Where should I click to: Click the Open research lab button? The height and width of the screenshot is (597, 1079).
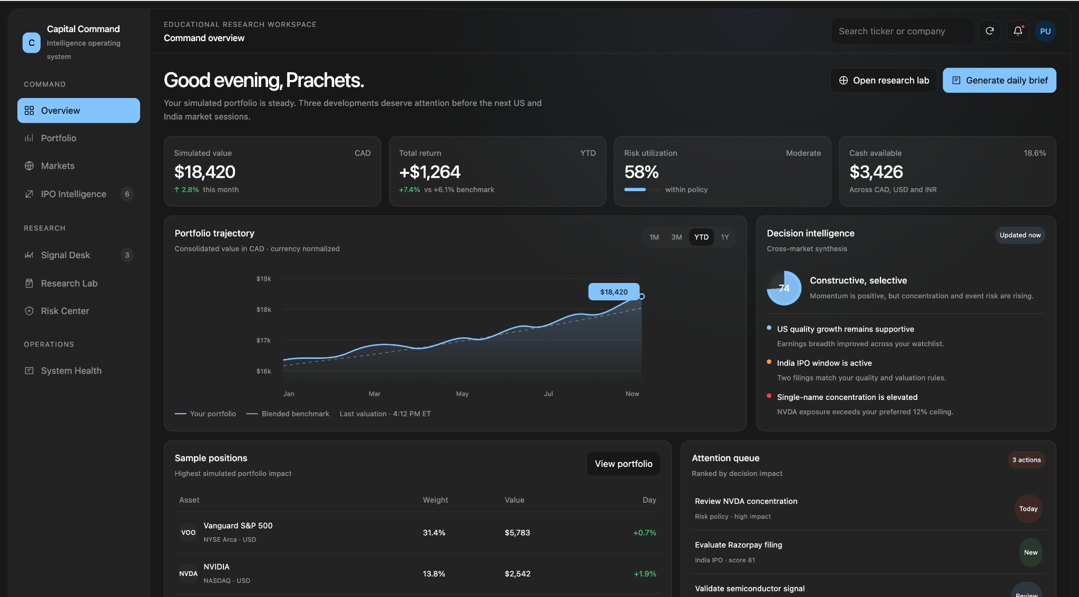pyautogui.click(x=884, y=80)
